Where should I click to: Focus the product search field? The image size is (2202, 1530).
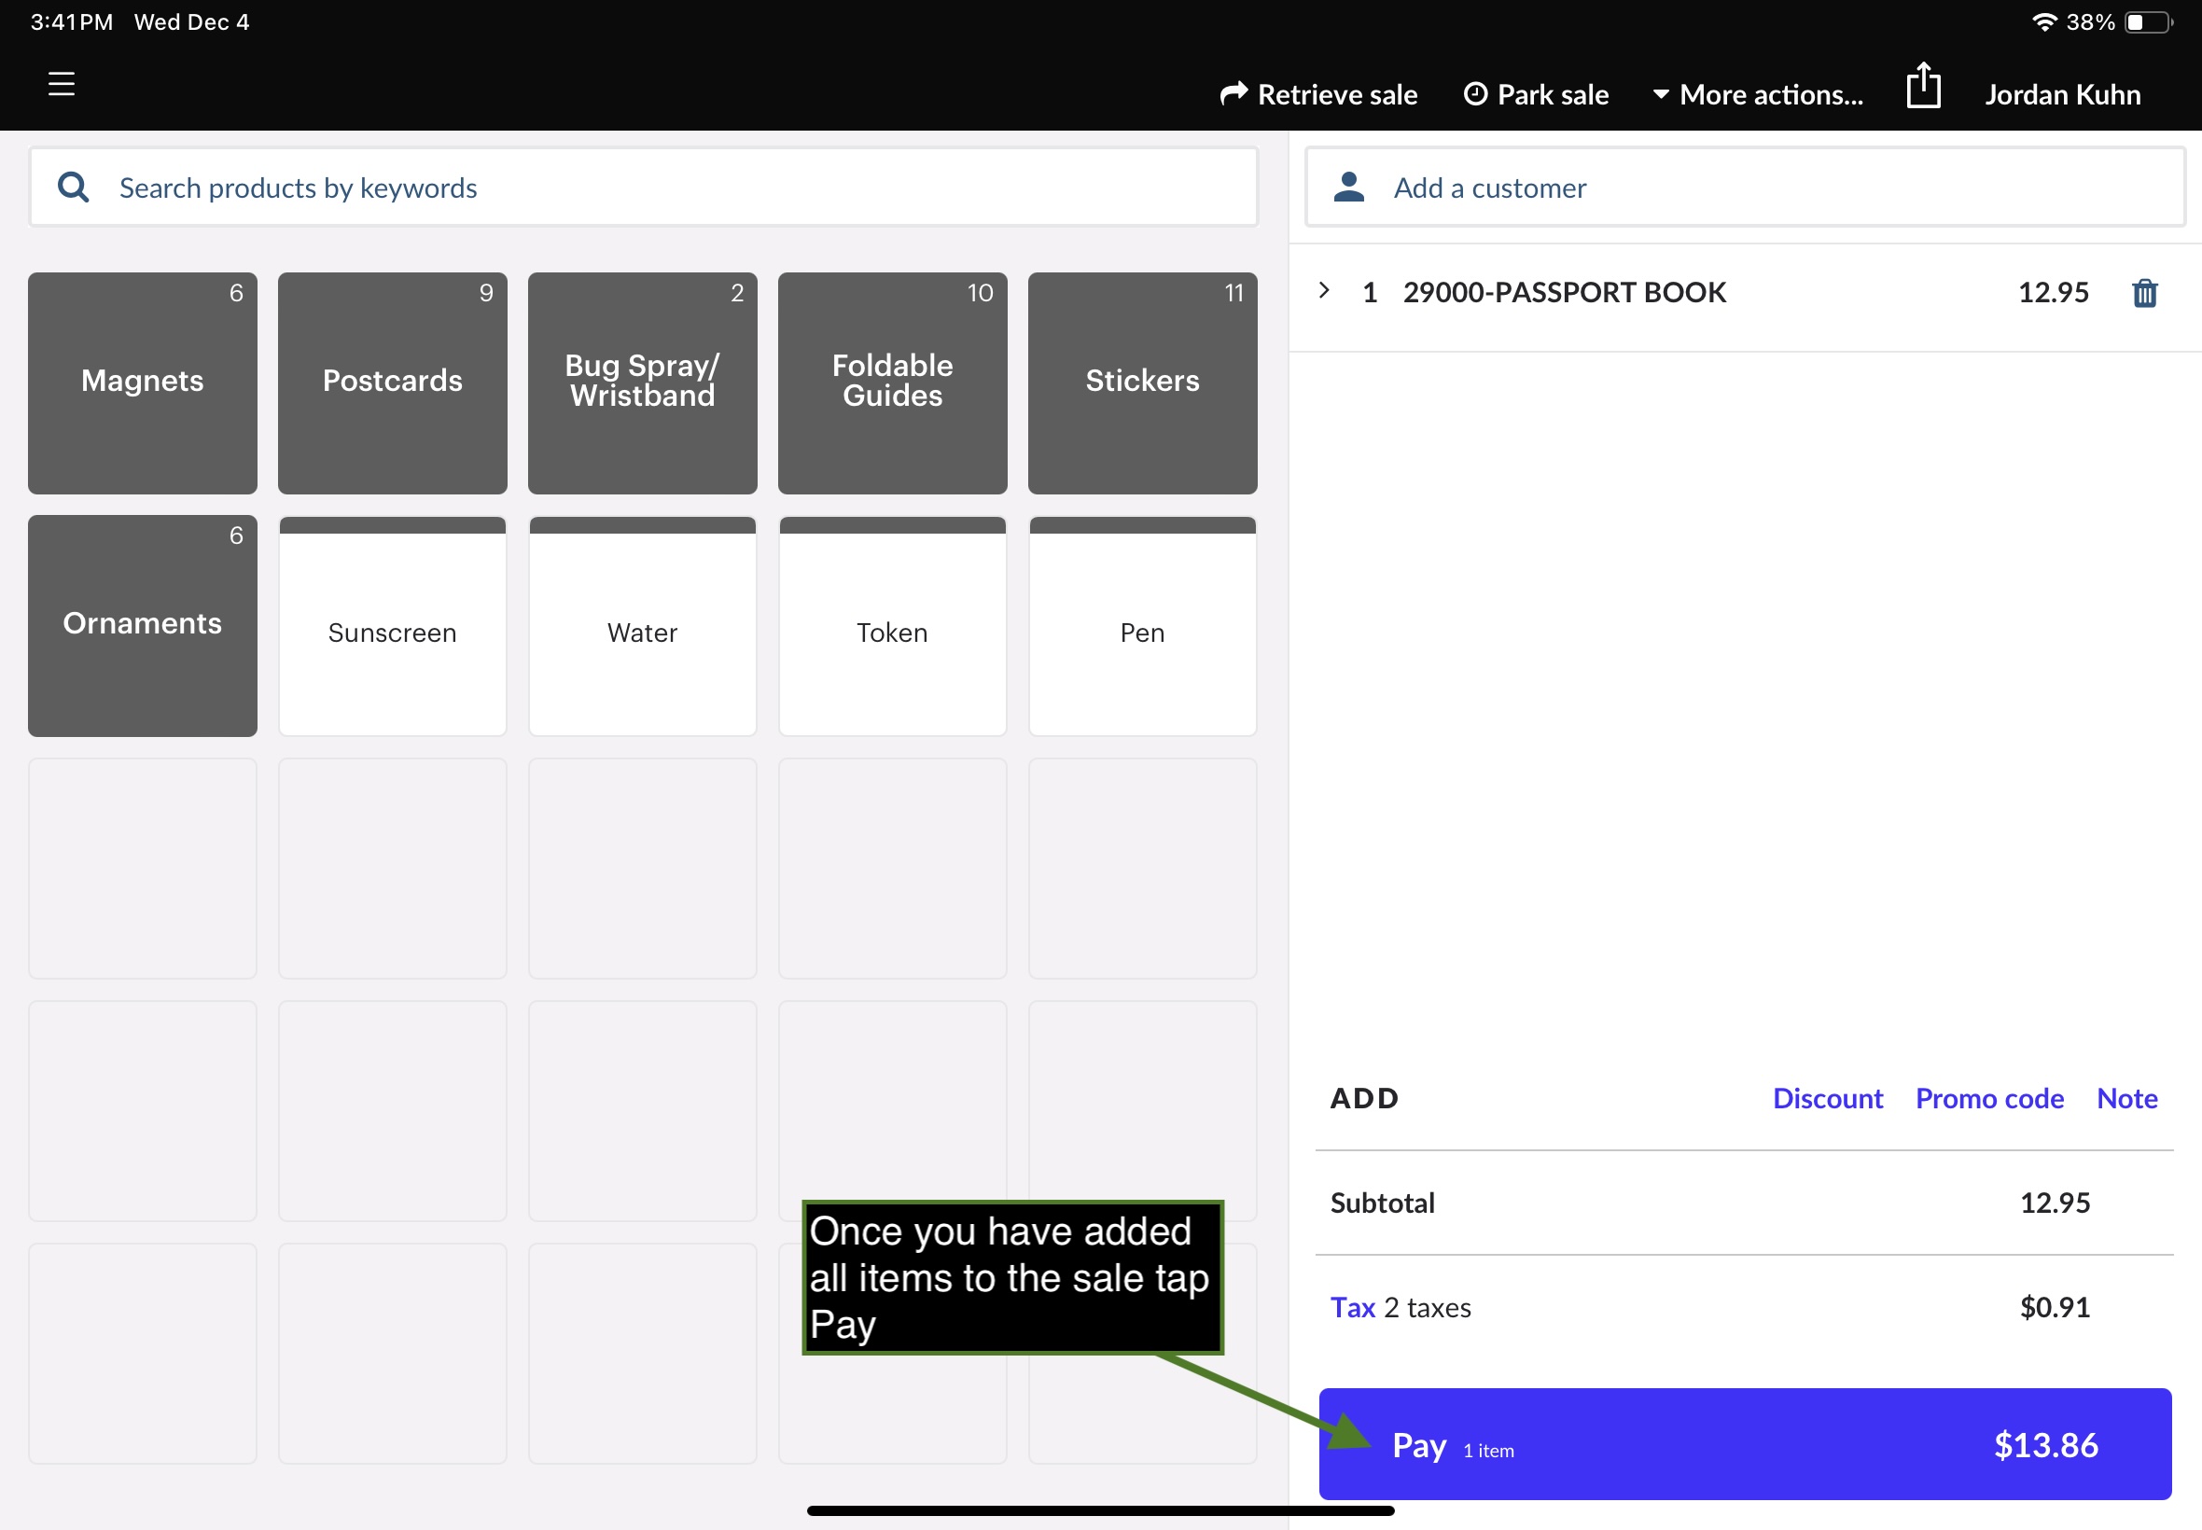coord(643,187)
